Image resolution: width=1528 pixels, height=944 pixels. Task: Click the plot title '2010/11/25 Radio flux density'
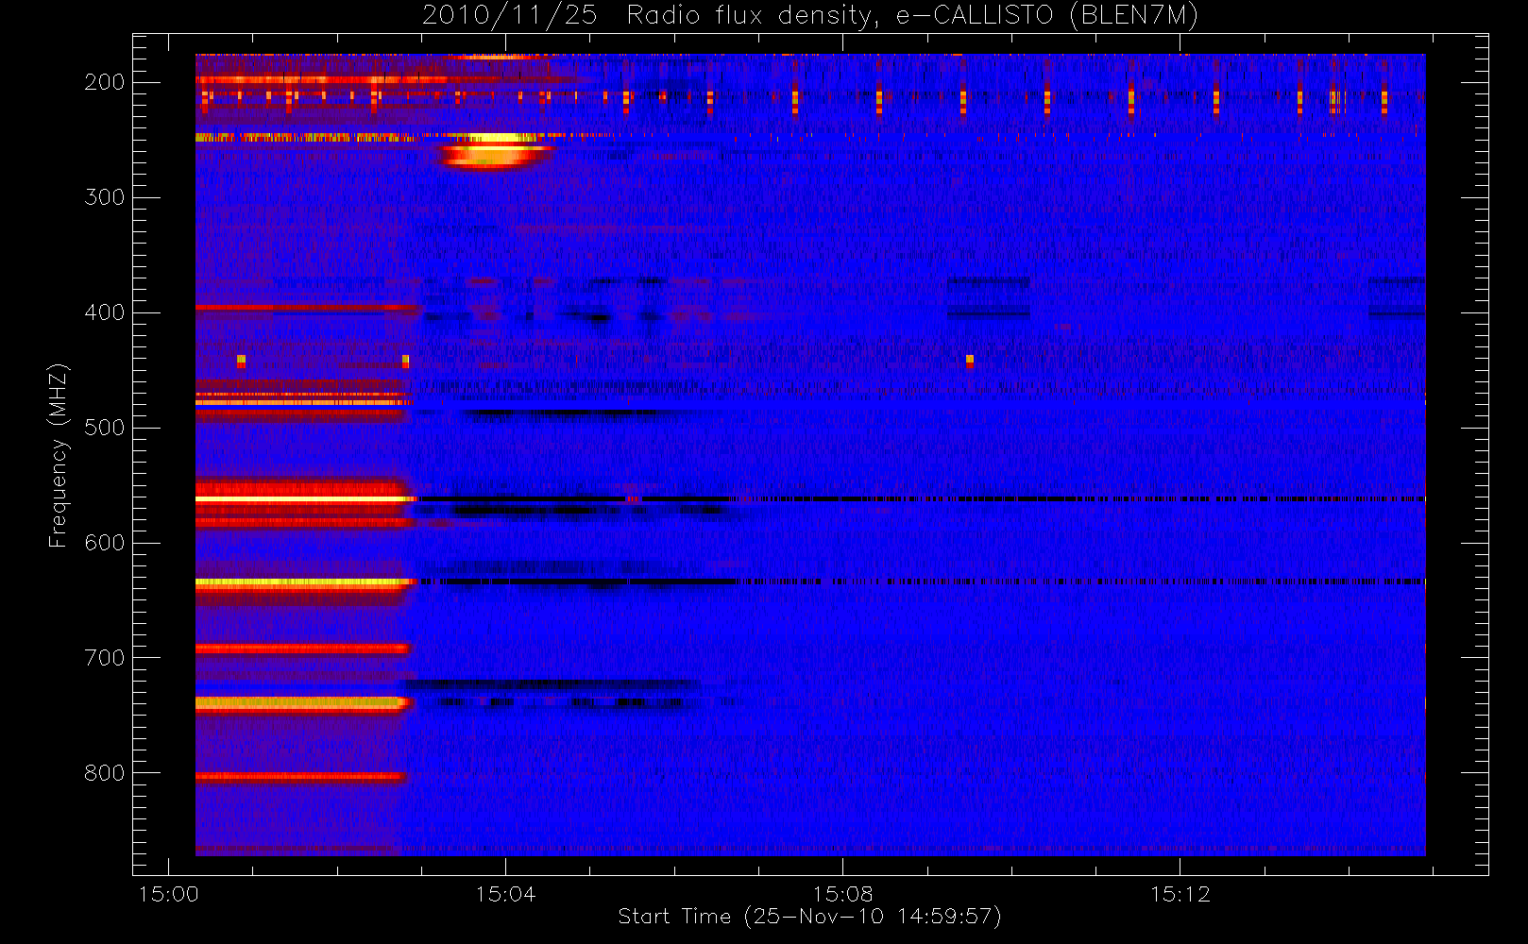click(x=809, y=16)
